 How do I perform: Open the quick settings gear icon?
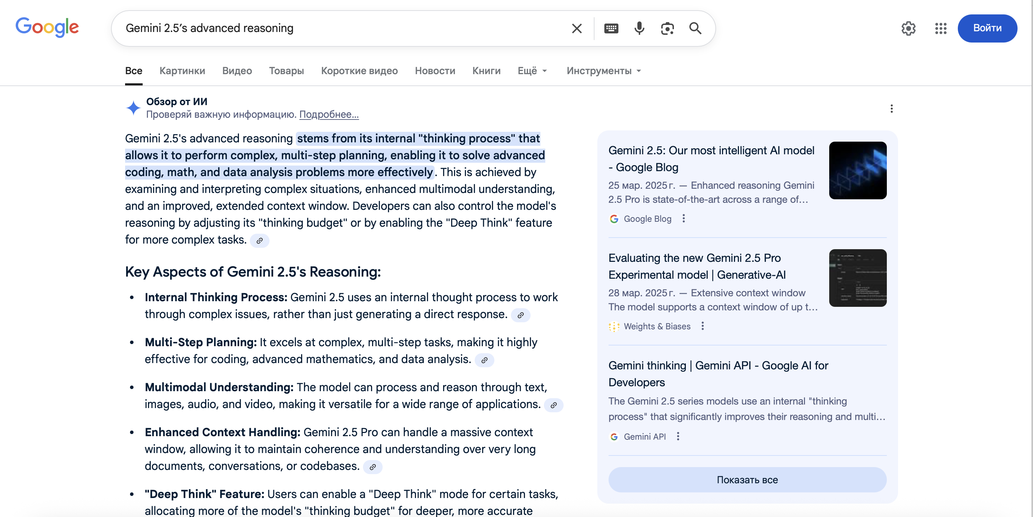tap(908, 28)
